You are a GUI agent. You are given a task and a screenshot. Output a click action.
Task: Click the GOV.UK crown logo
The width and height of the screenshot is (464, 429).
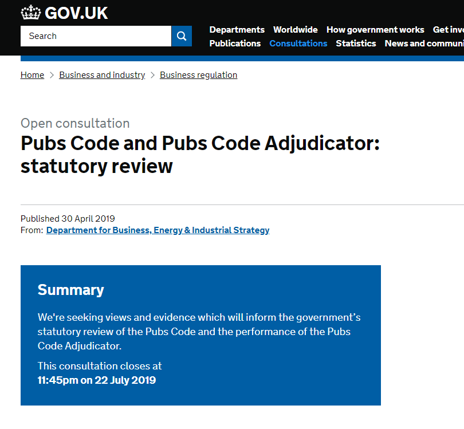30,13
